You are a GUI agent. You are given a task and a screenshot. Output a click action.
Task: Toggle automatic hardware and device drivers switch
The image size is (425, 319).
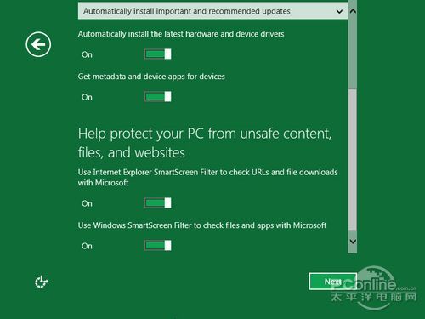(x=158, y=54)
